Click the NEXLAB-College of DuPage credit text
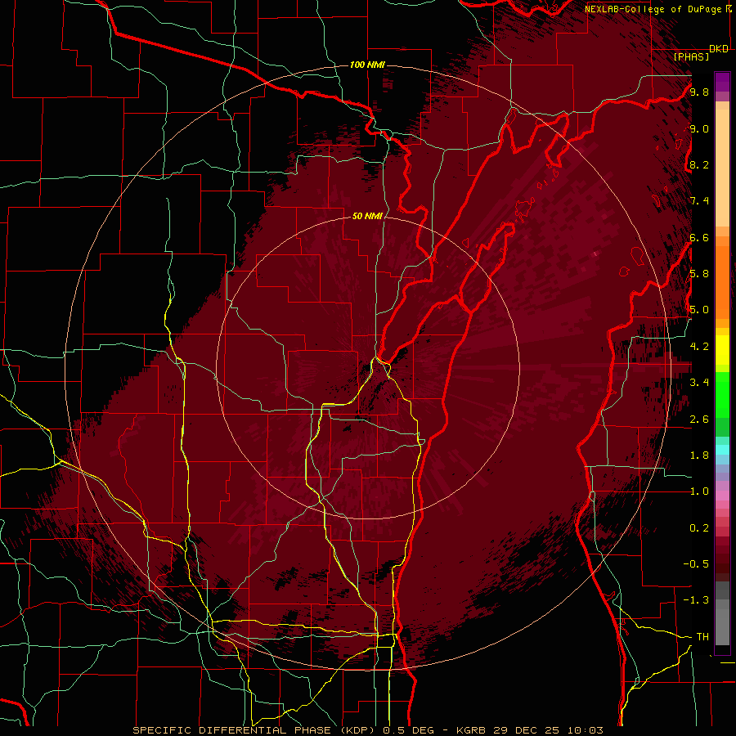 [x=654, y=9]
